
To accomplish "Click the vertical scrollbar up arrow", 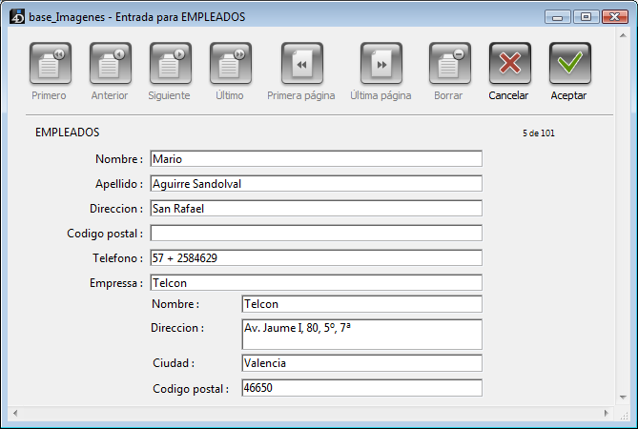I will click(623, 35).
